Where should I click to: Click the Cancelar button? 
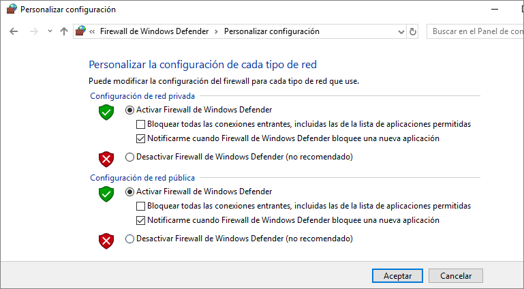tap(456, 276)
